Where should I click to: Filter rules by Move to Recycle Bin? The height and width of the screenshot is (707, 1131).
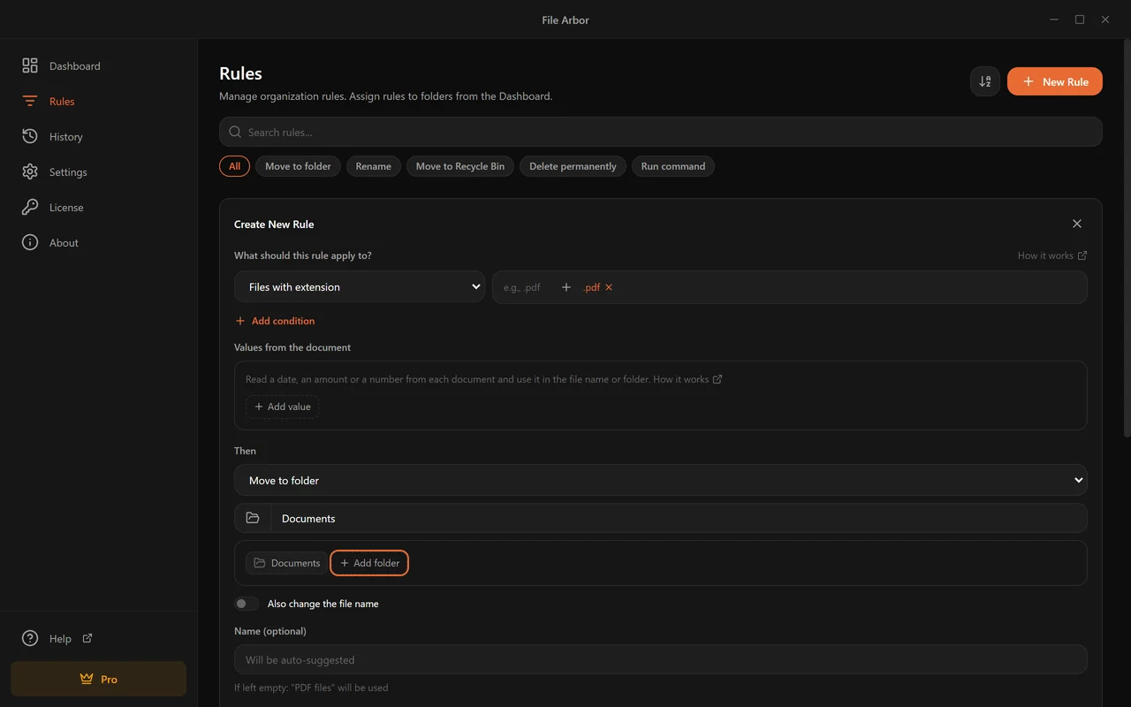(x=460, y=166)
